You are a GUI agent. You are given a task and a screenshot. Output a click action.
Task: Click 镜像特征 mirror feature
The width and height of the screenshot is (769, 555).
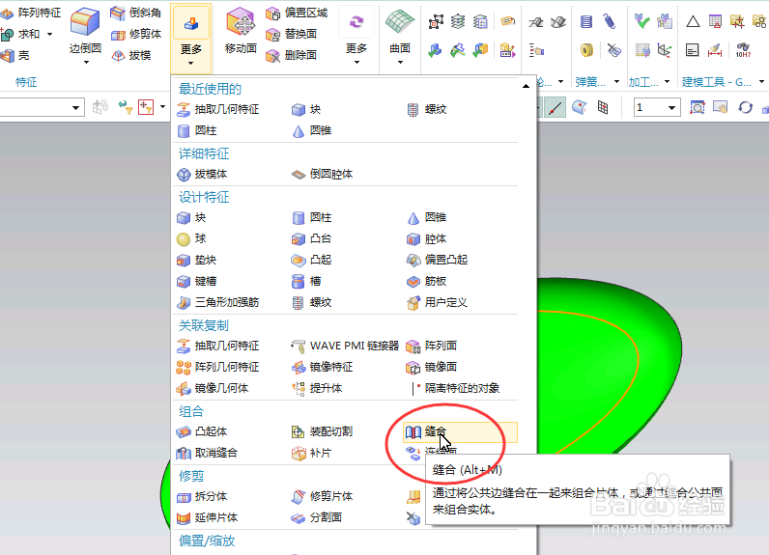tap(322, 367)
